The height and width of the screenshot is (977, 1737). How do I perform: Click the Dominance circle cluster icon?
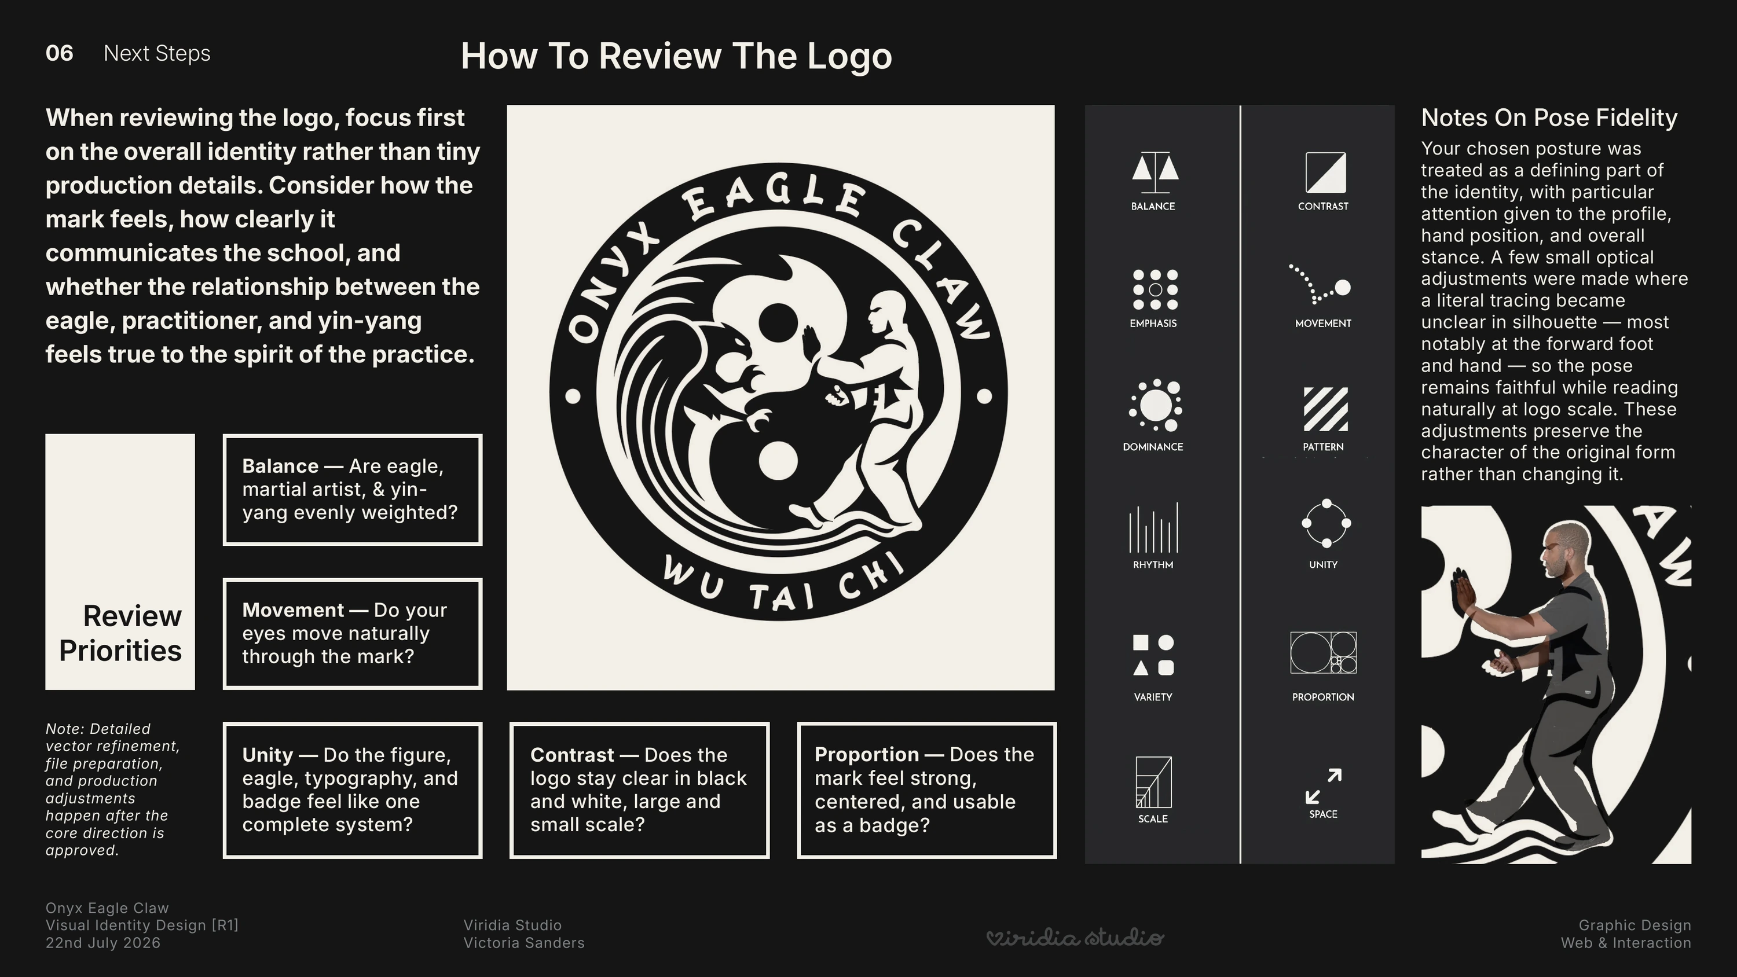tap(1155, 405)
